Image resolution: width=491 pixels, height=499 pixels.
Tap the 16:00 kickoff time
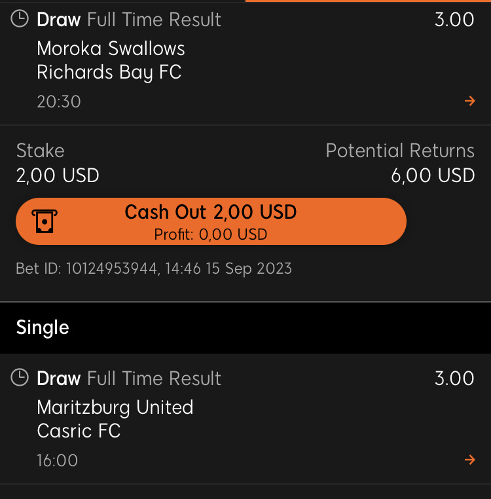57,460
